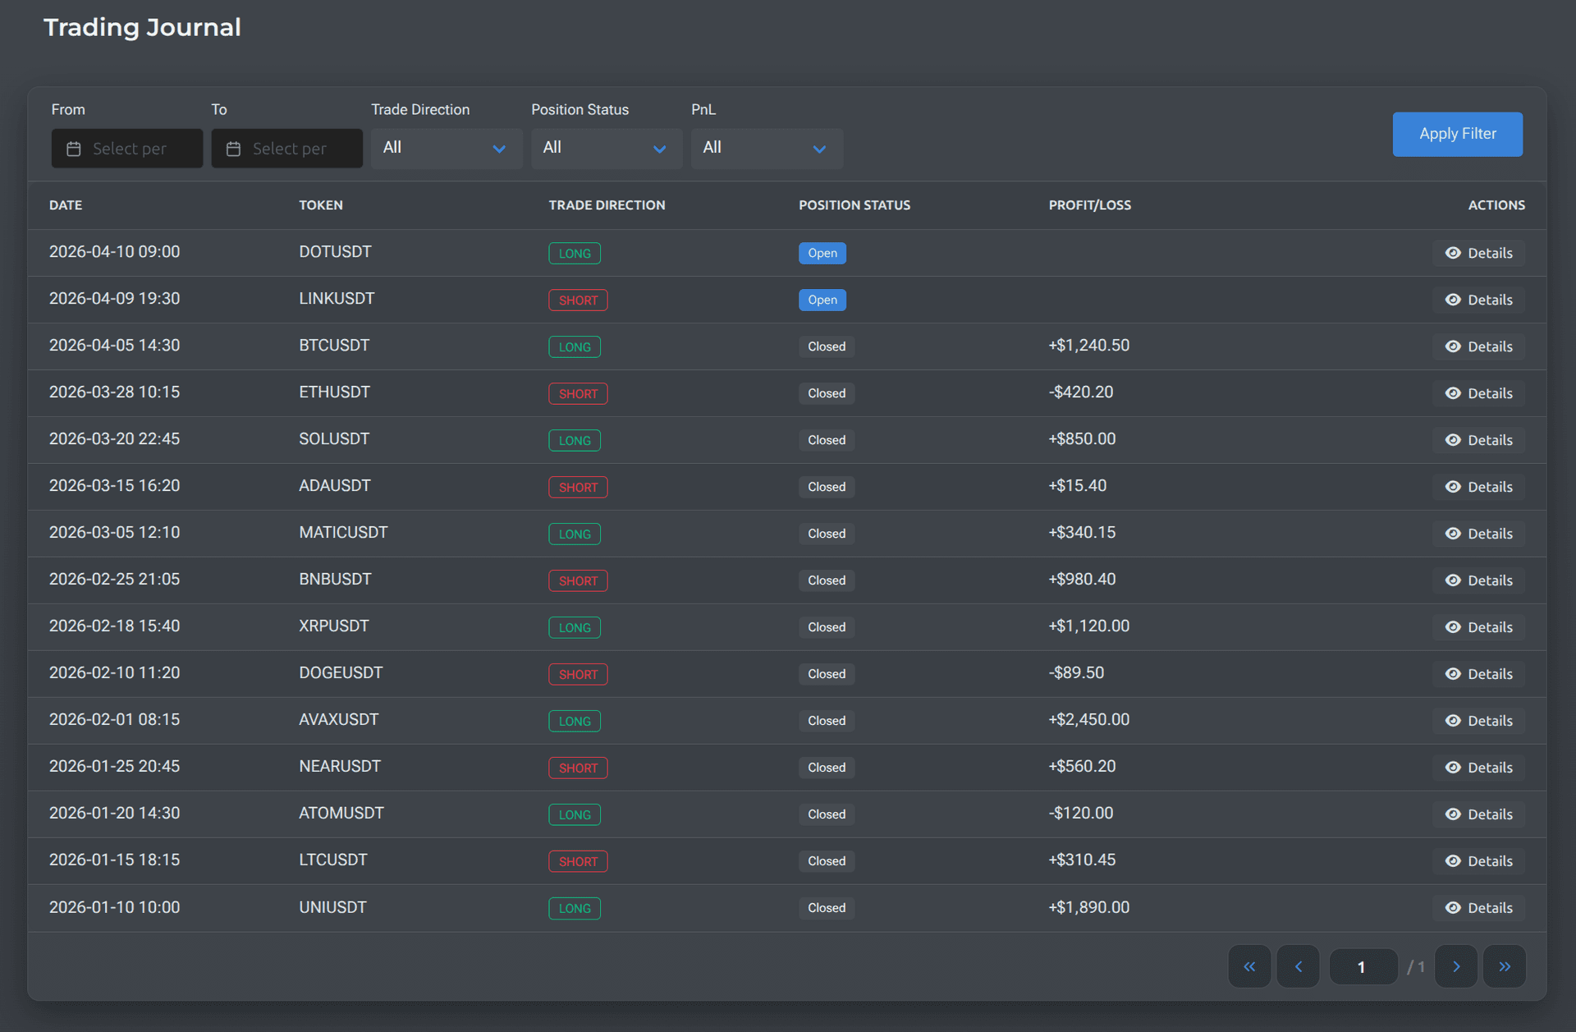Click the Closed status on BTCUSDT row
Viewport: 1576px width, 1032px height.
point(827,346)
